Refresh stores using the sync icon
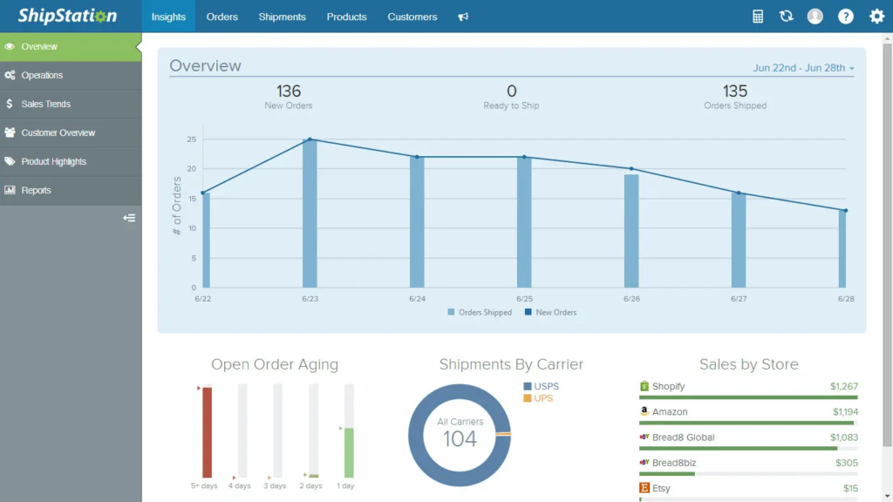Viewport: 893px width, 502px height. tap(786, 16)
